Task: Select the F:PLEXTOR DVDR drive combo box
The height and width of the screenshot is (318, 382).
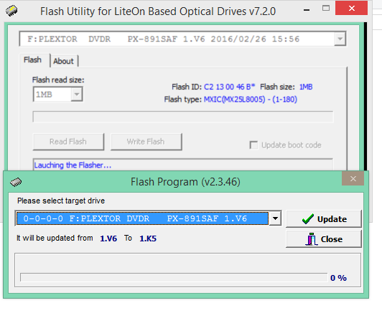Action: tap(182, 39)
